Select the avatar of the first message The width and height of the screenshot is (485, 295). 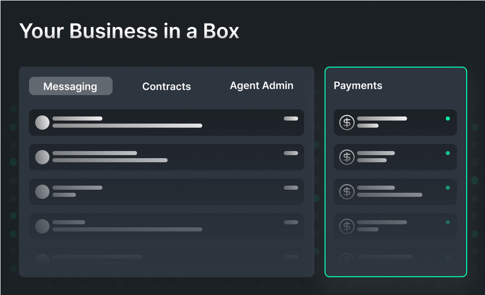coord(42,123)
